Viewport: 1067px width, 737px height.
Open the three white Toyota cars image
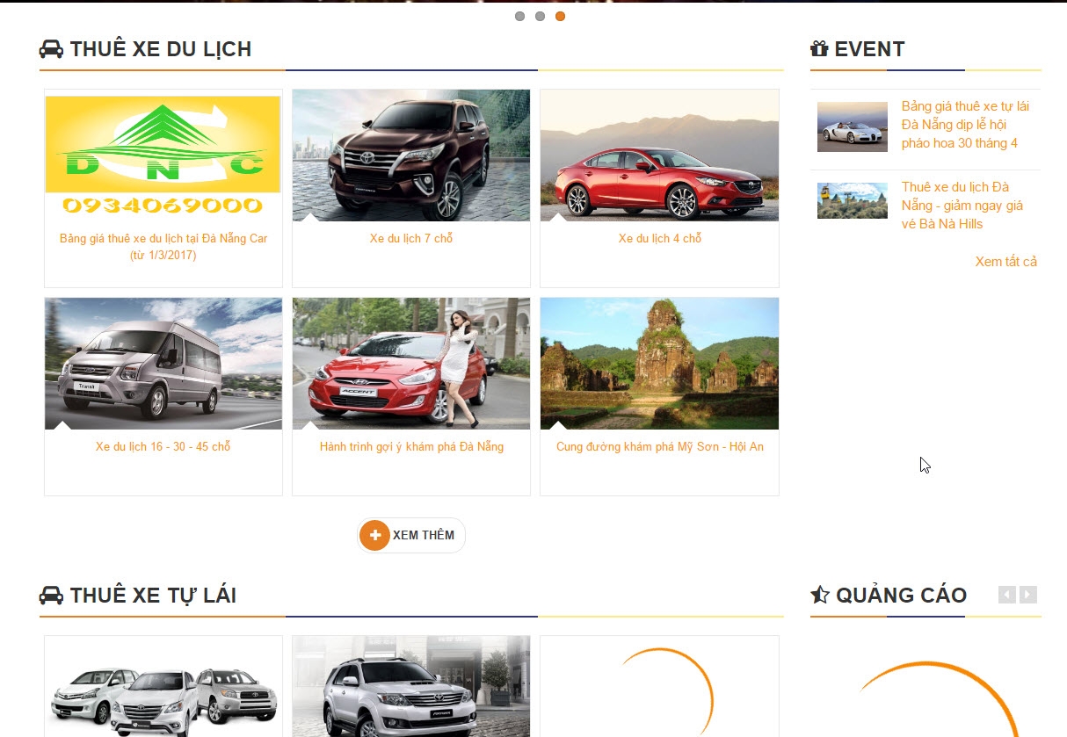(163, 687)
